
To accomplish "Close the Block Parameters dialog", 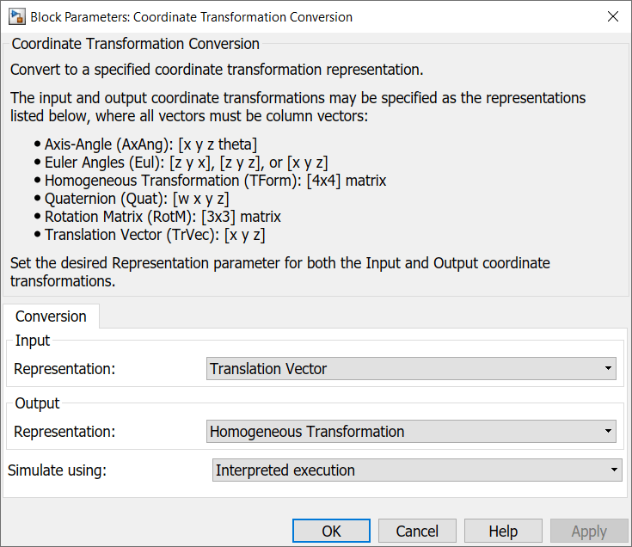I will (x=612, y=16).
